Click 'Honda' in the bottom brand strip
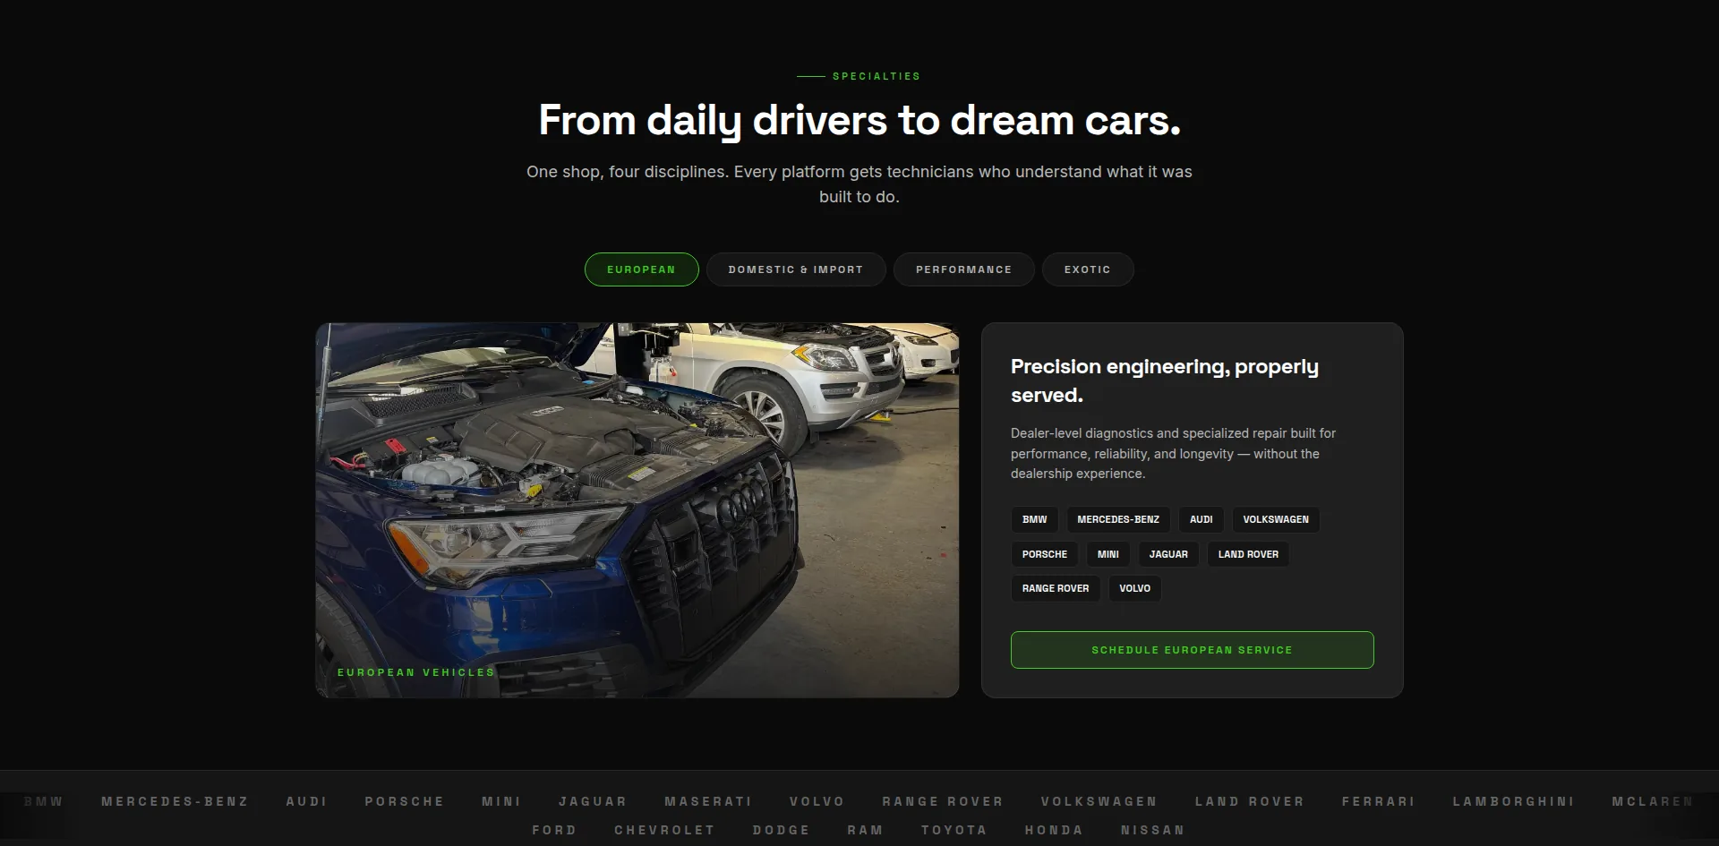 click(x=1054, y=830)
